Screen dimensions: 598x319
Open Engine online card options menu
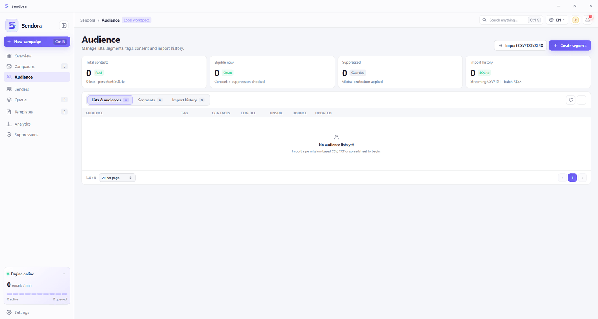63,274
